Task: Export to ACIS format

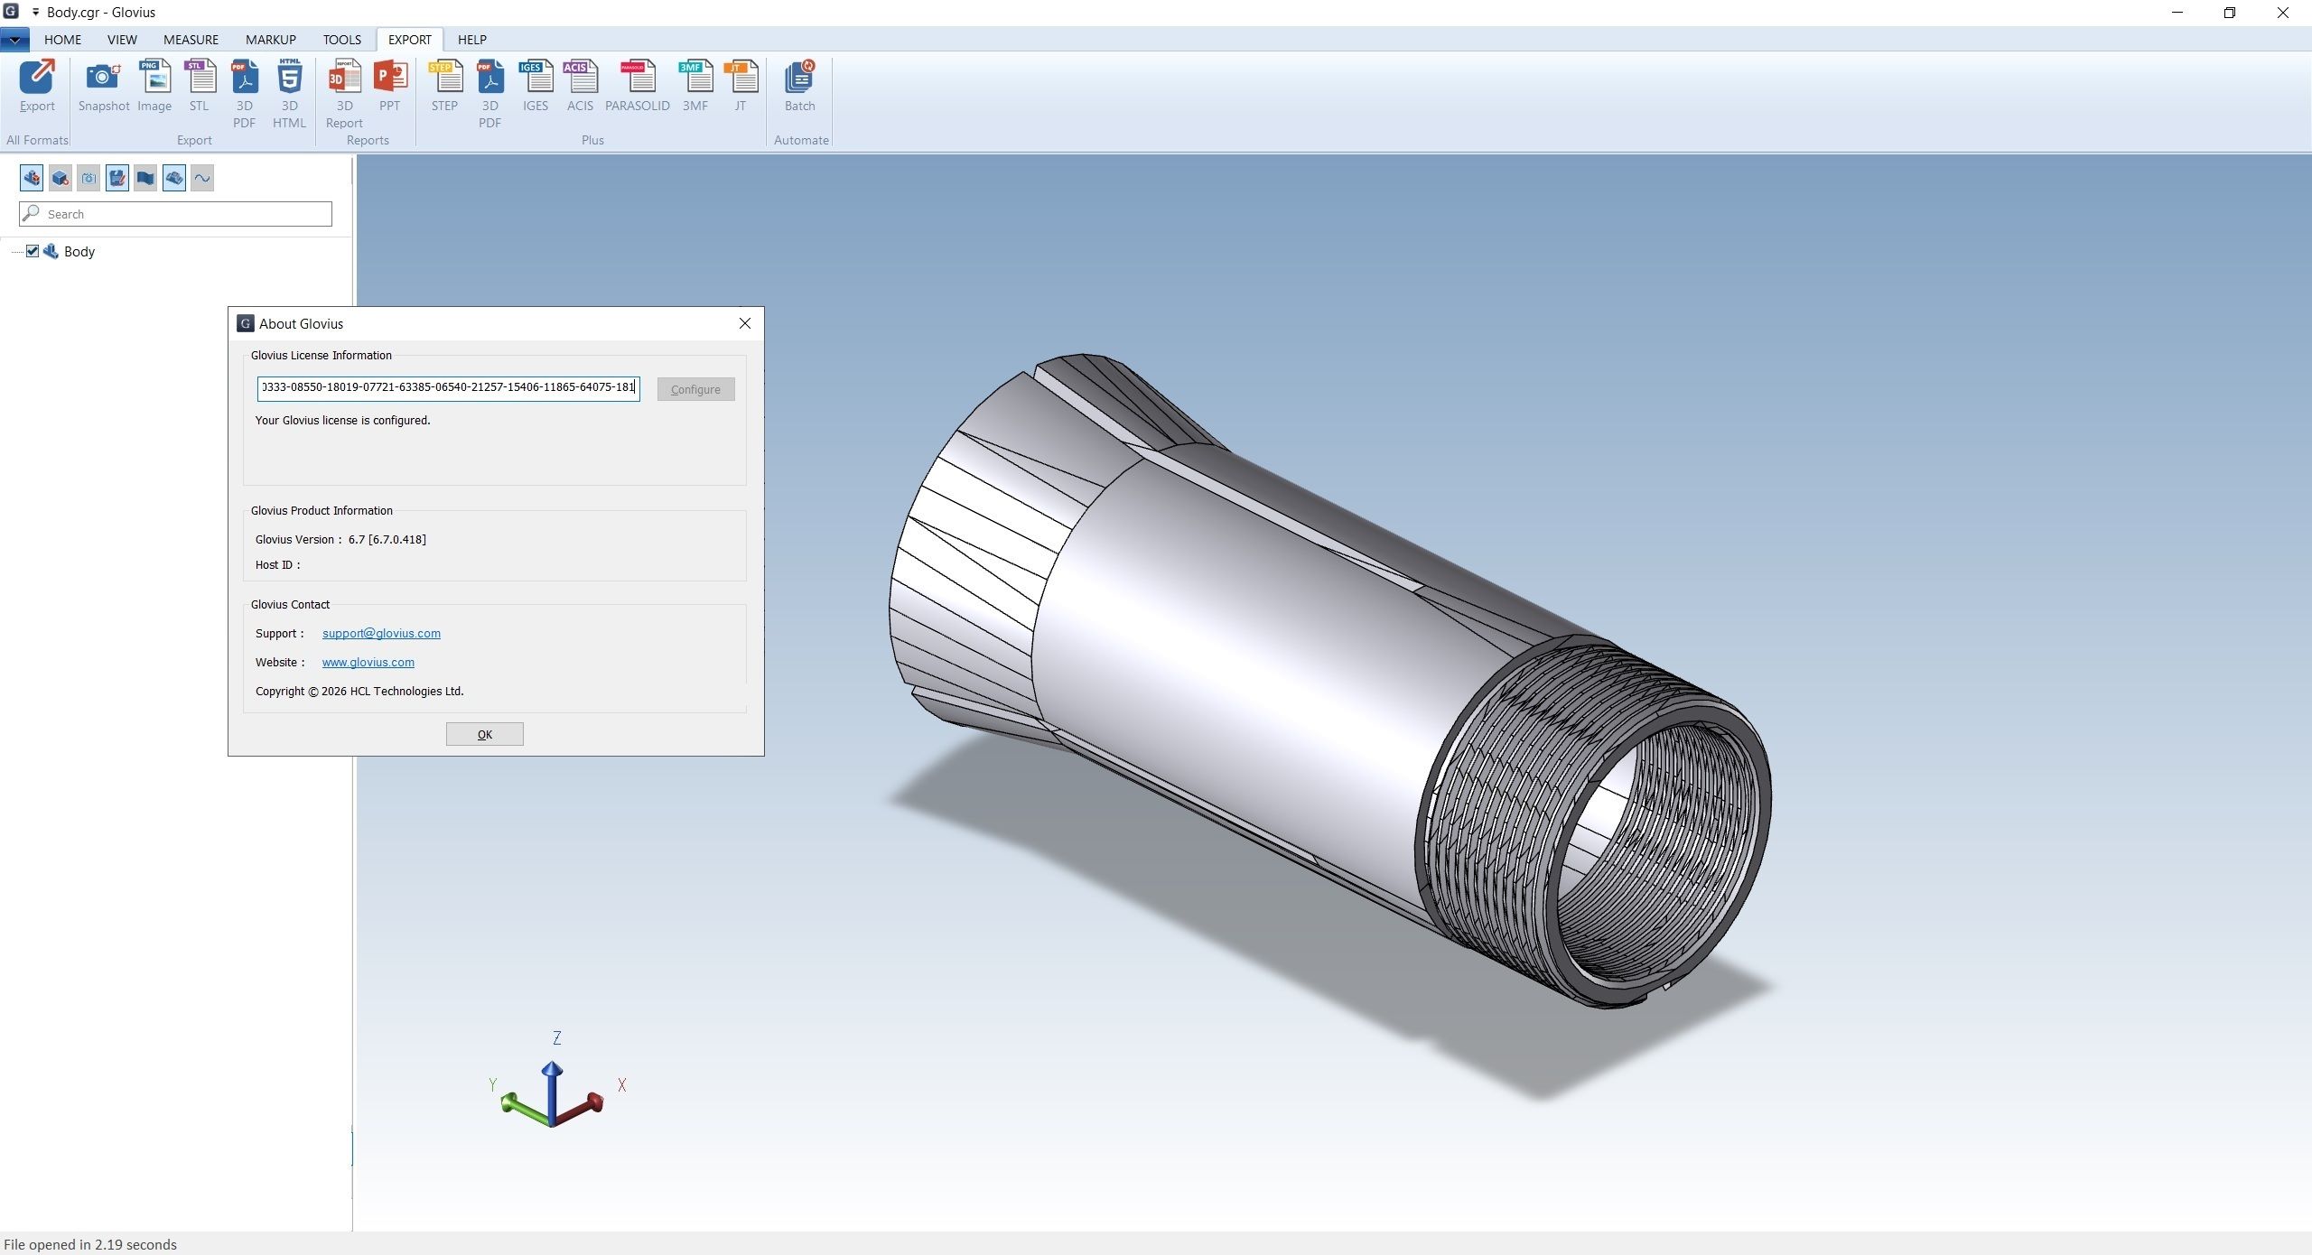Action: (x=580, y=86)
